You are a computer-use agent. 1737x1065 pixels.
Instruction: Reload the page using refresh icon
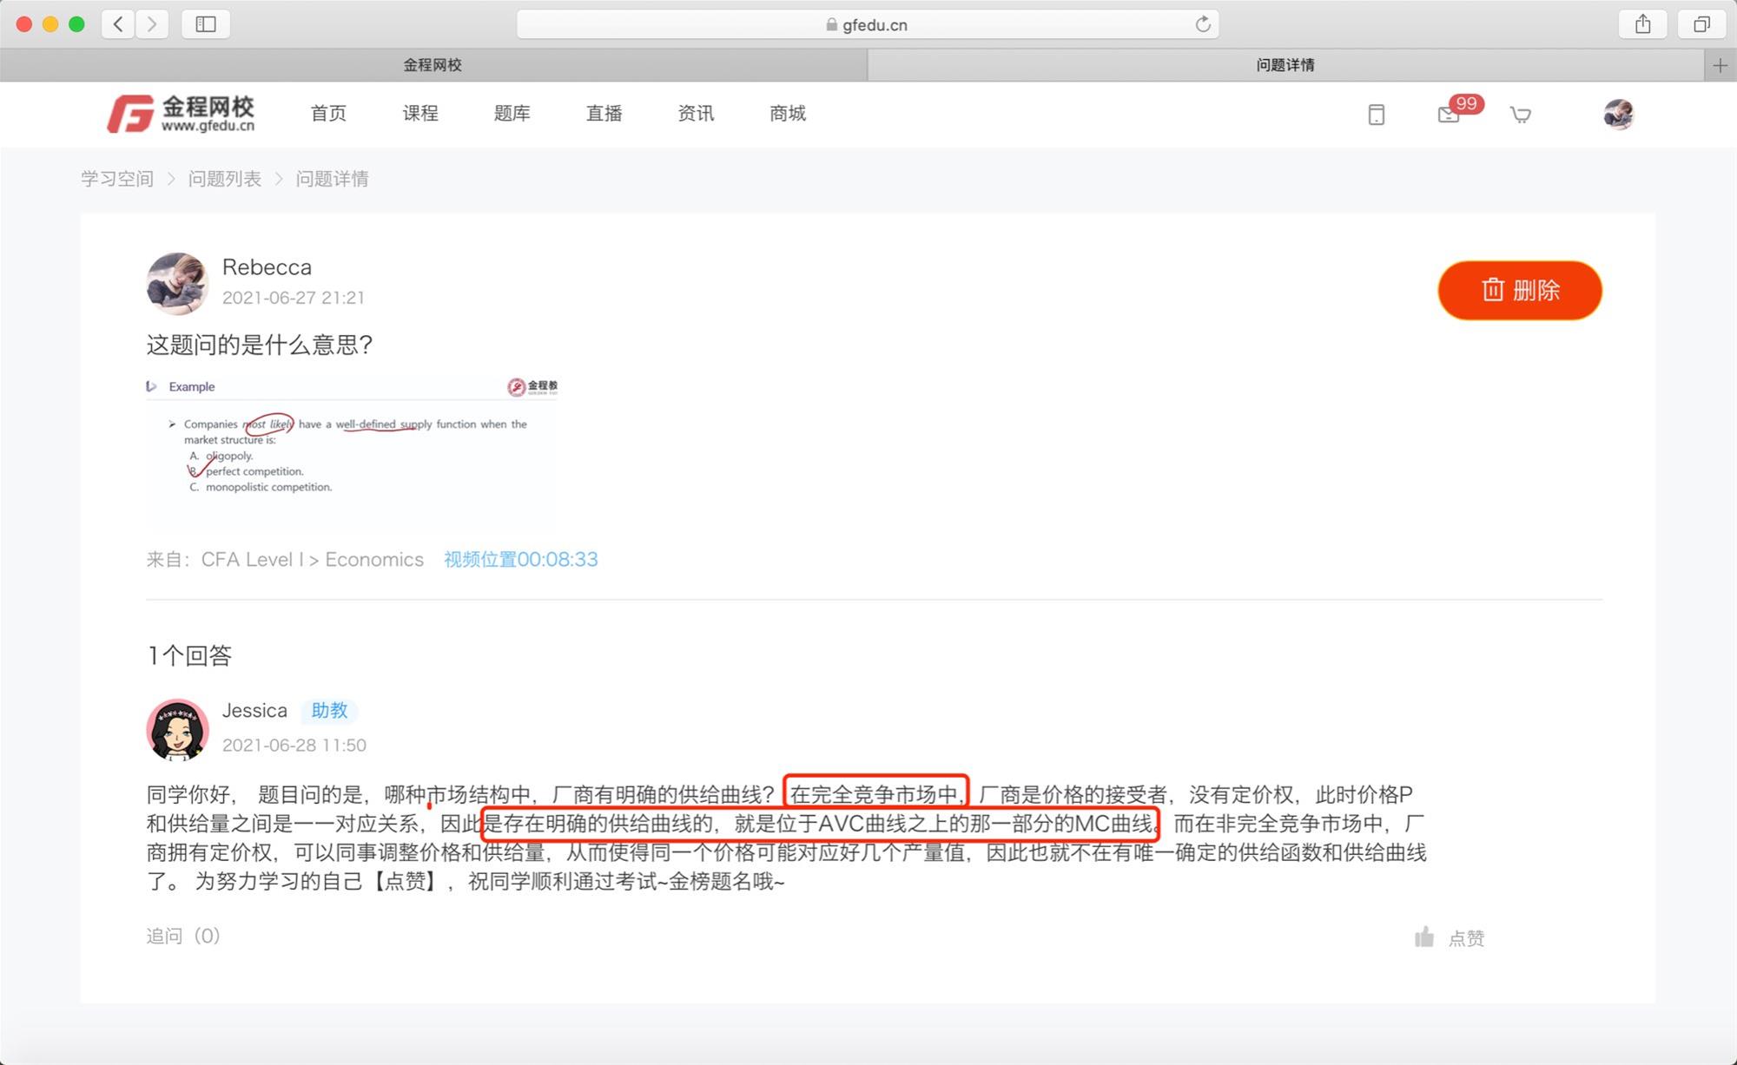[1203, 24]
